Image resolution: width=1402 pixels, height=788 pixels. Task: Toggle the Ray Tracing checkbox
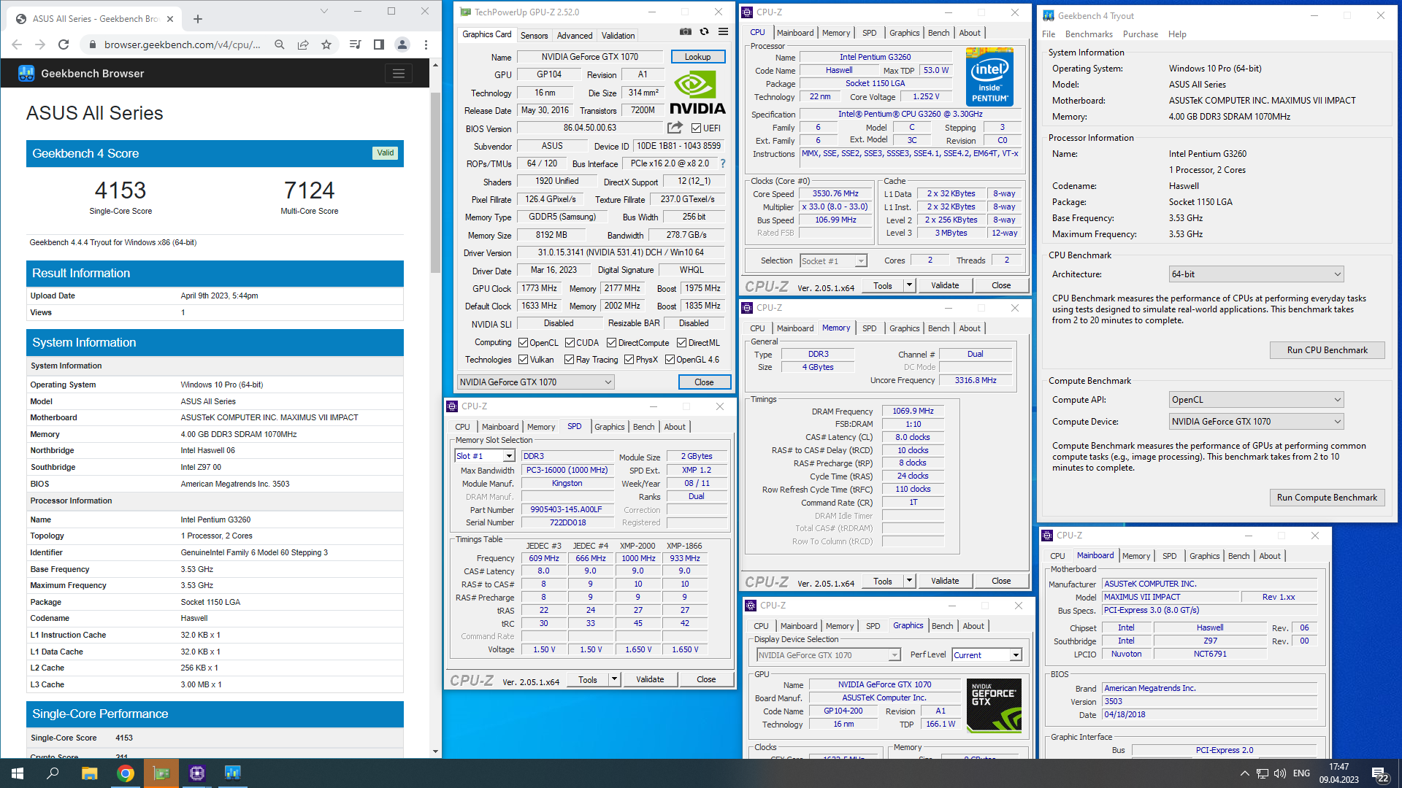click(569, 360)
